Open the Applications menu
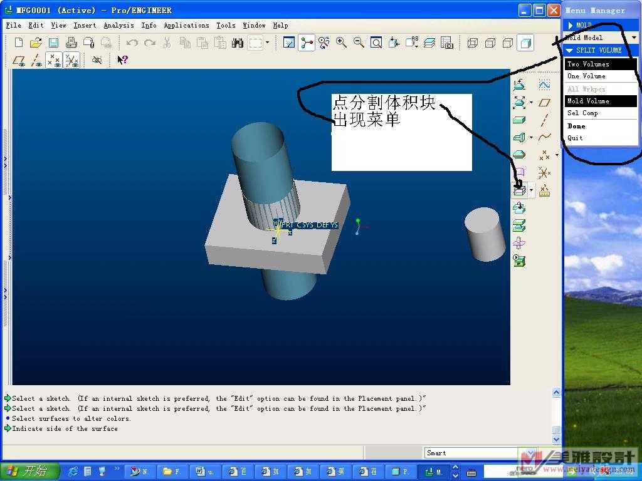The height and width of the screenshot is (481, 642). (x=186, y=25)
